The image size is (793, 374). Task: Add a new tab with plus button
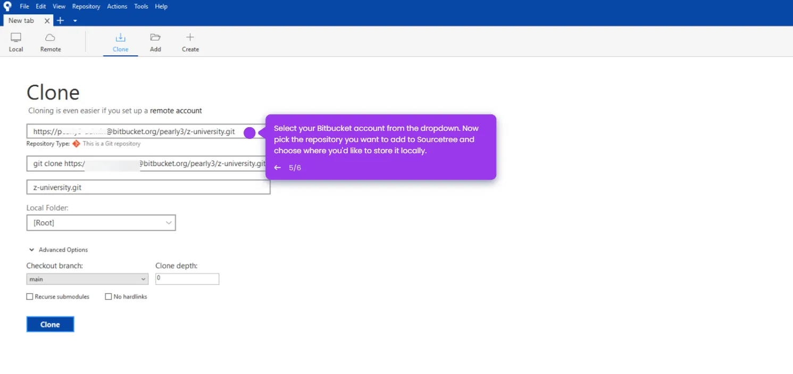coord(60,20)
